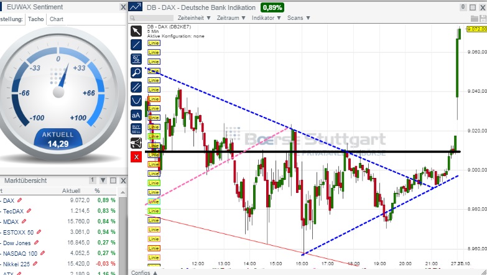Click the Aktive Konfiguration: none text
This screenshot has width=487, height=275.
point(176,36)
